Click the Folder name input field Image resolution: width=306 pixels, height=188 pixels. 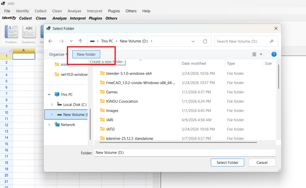pos(184,153)
